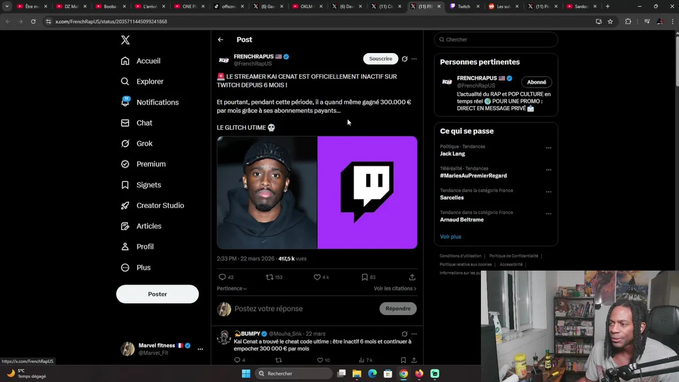The width and height of the screenshot is (679, 382).
Task: Open a new browser tab
Action: 607,6
